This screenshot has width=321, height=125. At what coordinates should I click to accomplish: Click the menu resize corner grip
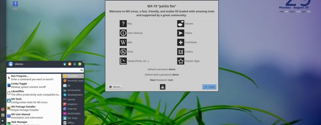pyautogui.click(x=83, y=62)
